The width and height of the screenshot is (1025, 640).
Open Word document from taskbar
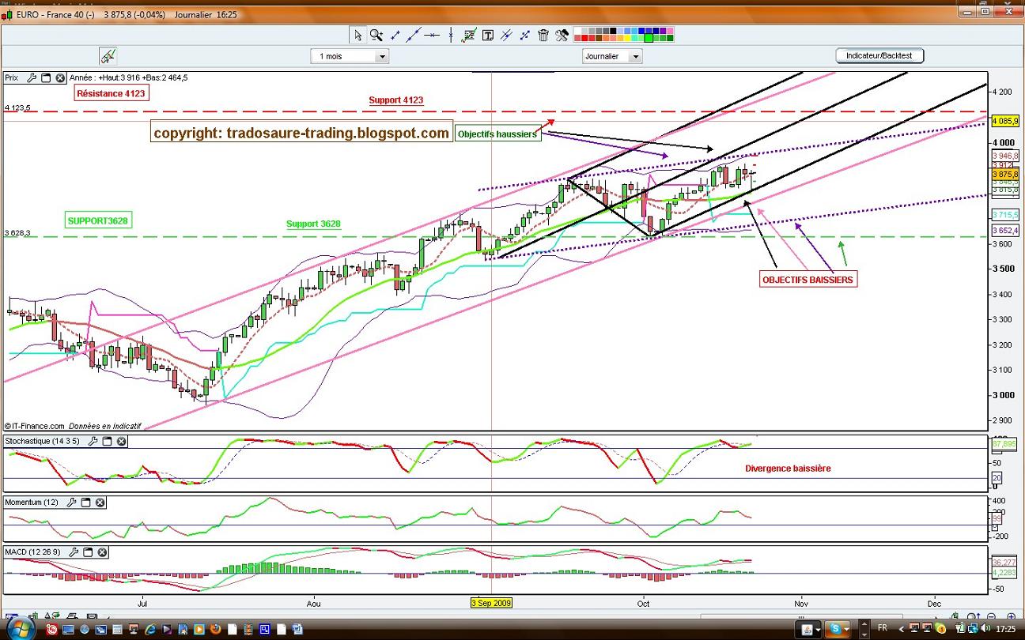point(297,629)
